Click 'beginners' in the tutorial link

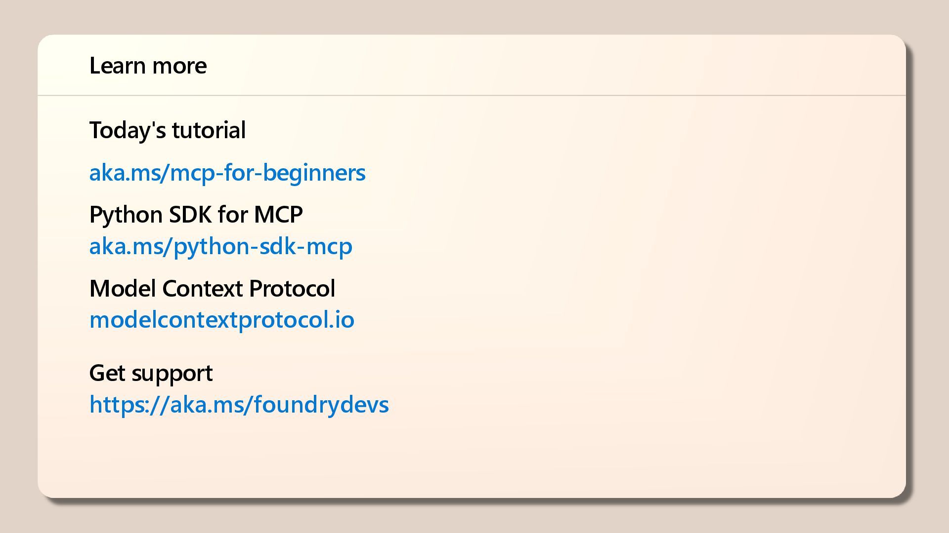click(x=314, y=173)
